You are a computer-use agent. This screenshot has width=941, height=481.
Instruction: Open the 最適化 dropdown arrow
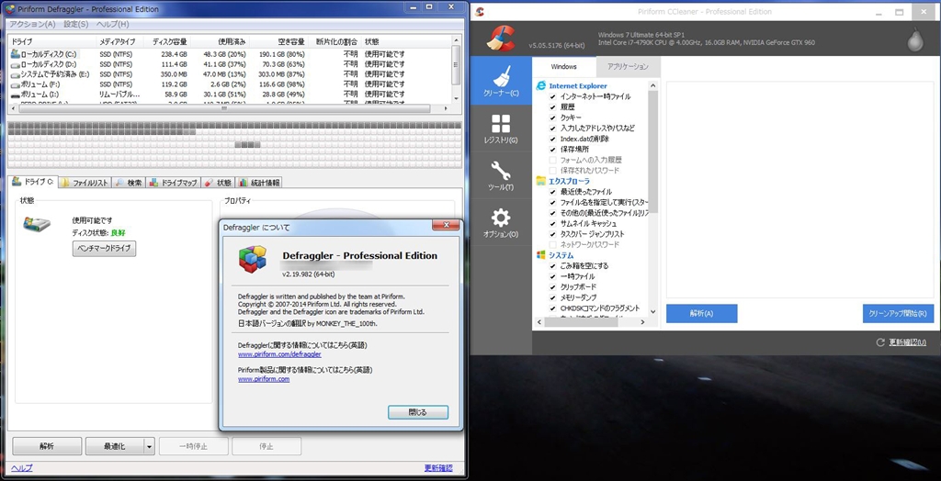[x=150, y=446]
